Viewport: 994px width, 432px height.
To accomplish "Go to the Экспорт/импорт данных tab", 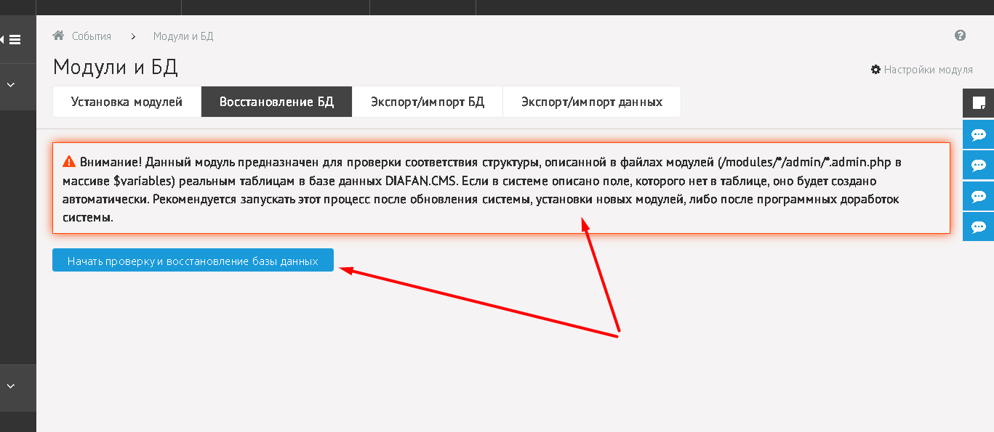I will tap(591, 102).
